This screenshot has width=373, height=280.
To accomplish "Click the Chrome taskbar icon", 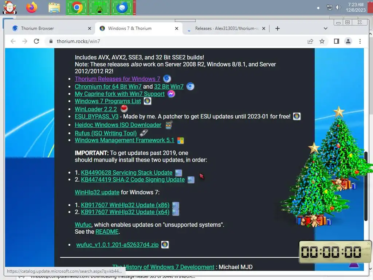I will (76, 8).
